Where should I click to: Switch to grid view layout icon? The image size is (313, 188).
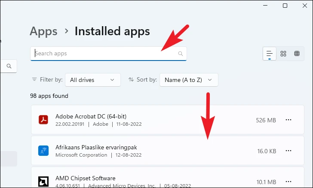point(283,53)
